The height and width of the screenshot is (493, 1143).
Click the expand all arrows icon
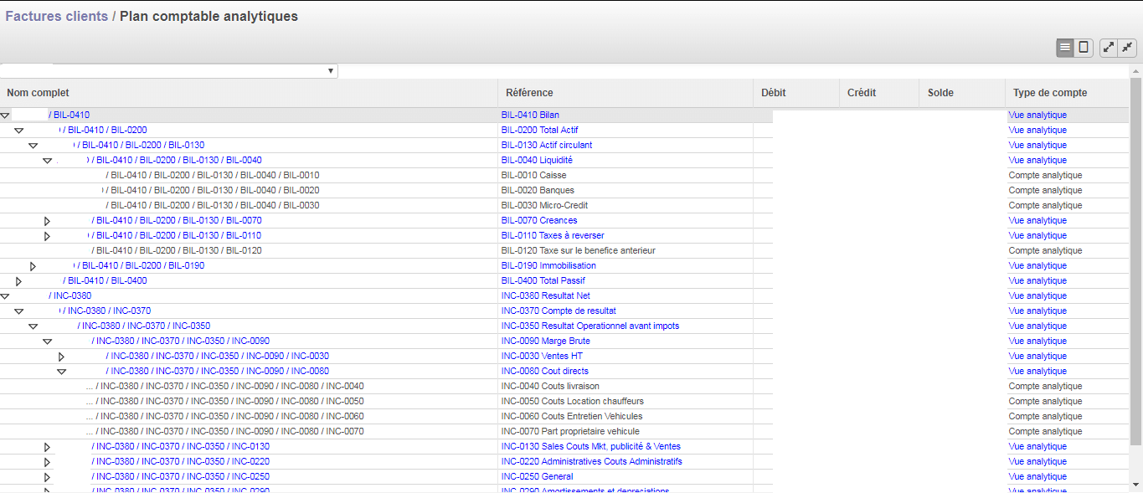point(1109,48)
